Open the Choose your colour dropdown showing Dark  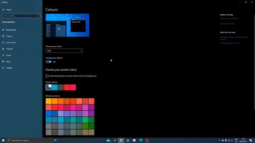coord(64,51)
